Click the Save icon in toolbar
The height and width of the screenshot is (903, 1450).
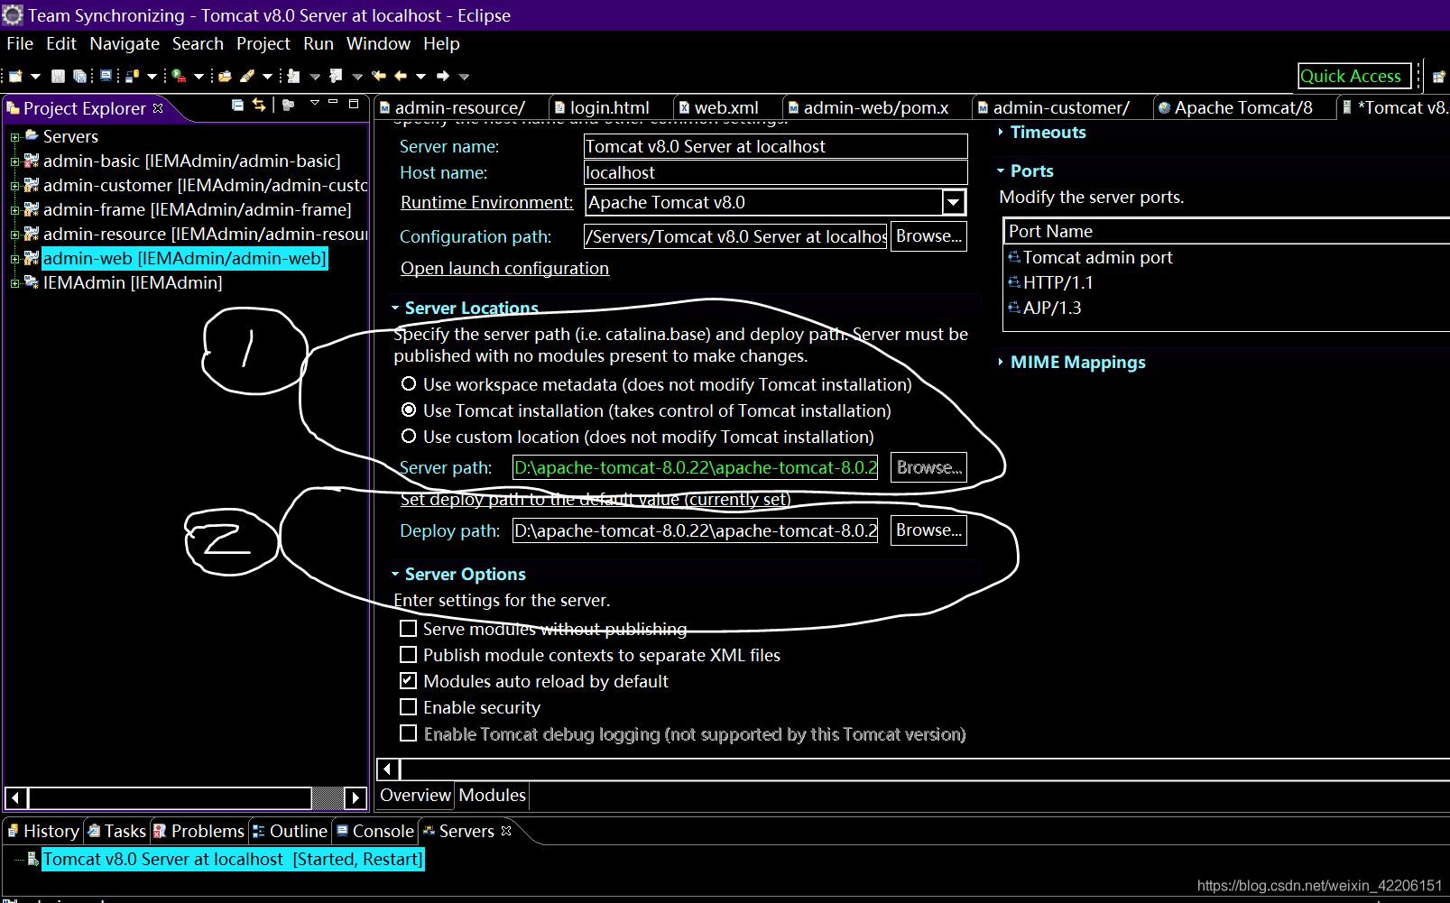58,76
